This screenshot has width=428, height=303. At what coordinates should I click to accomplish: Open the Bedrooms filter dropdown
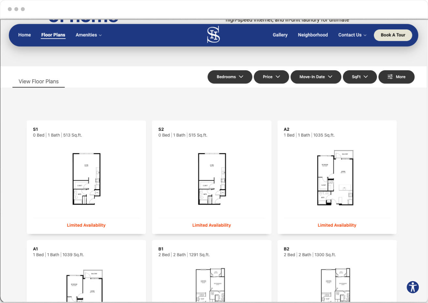230,77
